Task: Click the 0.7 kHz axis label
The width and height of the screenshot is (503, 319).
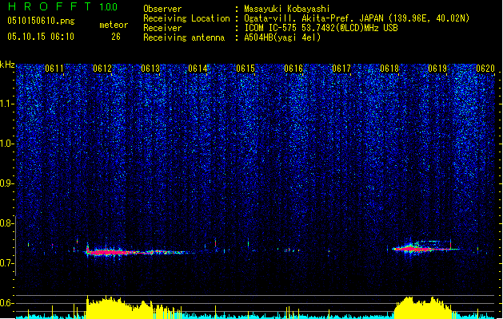Action: coord(6,263)
